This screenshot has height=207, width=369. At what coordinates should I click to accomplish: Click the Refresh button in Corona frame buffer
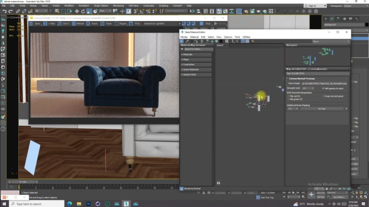(x=78, y=23)
